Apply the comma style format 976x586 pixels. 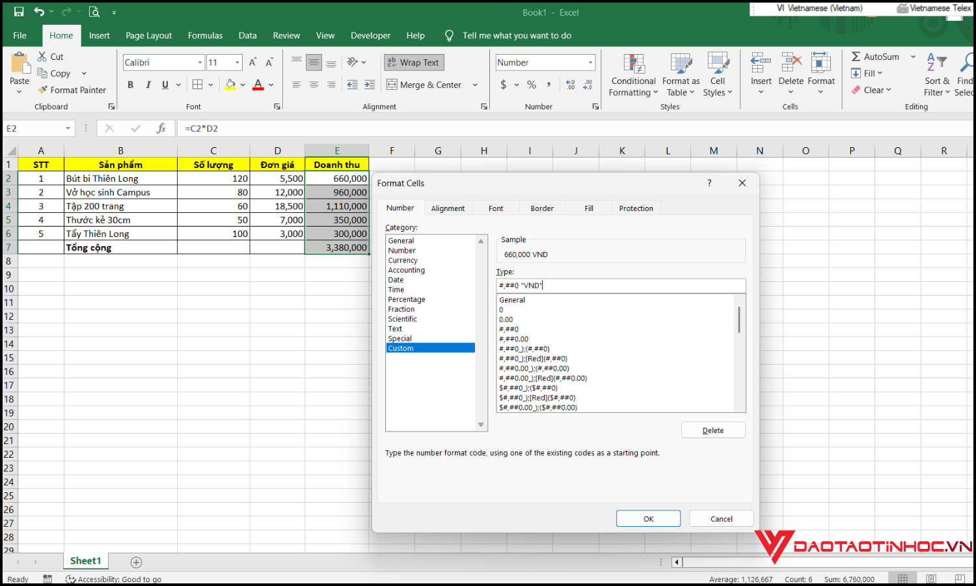pyautogui.click(x=549, y=85)
